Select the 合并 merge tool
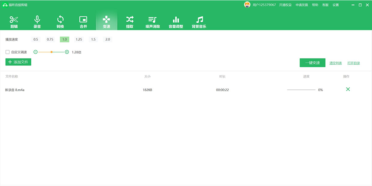This screenshot has width=372, height=186. coord(83,22)
